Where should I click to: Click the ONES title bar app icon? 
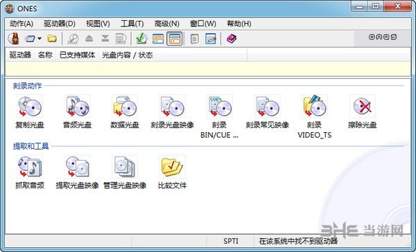[x=10, y=9]
